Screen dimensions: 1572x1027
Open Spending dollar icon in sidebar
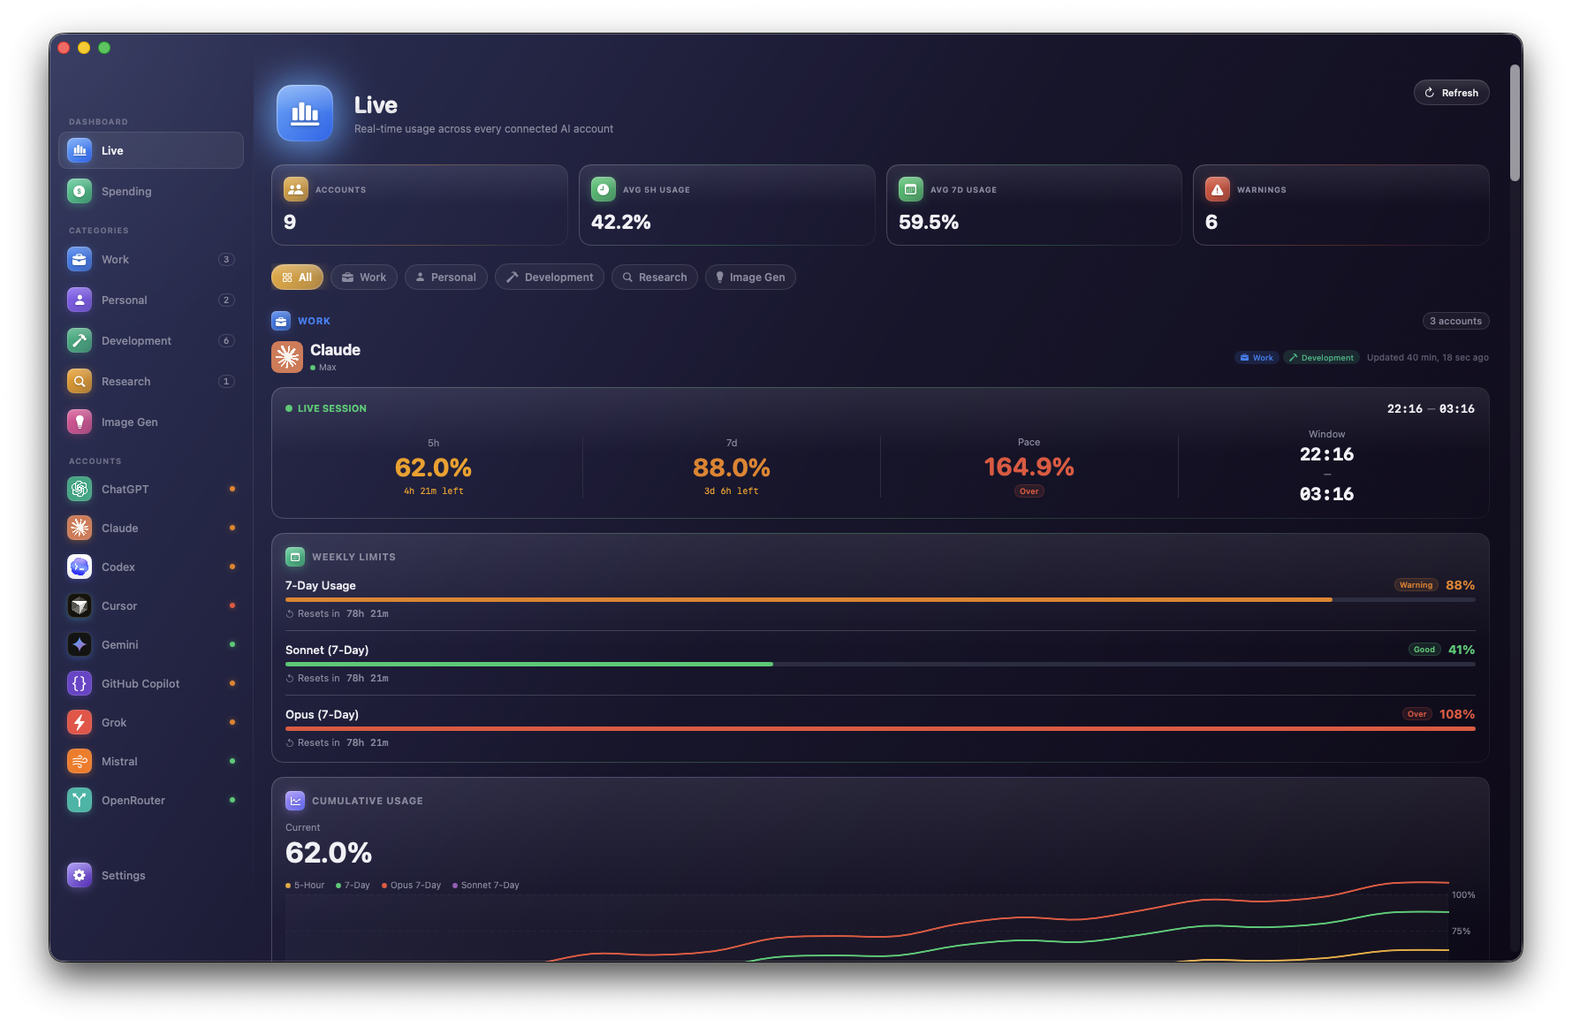pos(80,191)
